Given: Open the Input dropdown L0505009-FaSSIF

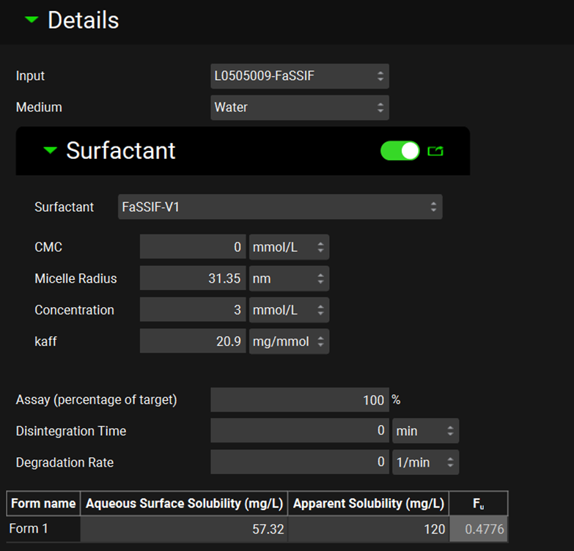Looking at the screenshot, I should pyautogui.click(x=299, y=76).
